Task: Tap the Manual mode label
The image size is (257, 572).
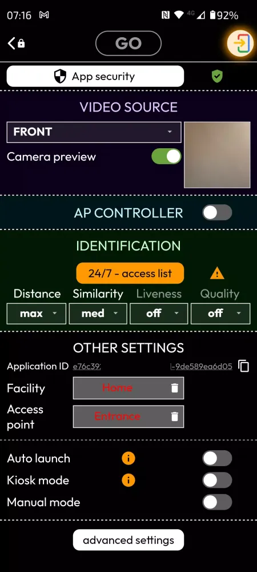Action: (43, 502)
